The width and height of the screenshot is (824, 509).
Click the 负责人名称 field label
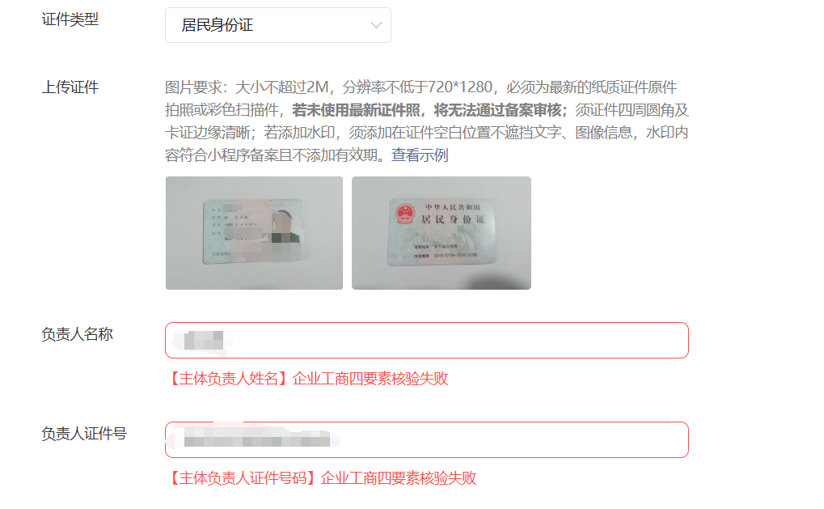coord(77,334)
